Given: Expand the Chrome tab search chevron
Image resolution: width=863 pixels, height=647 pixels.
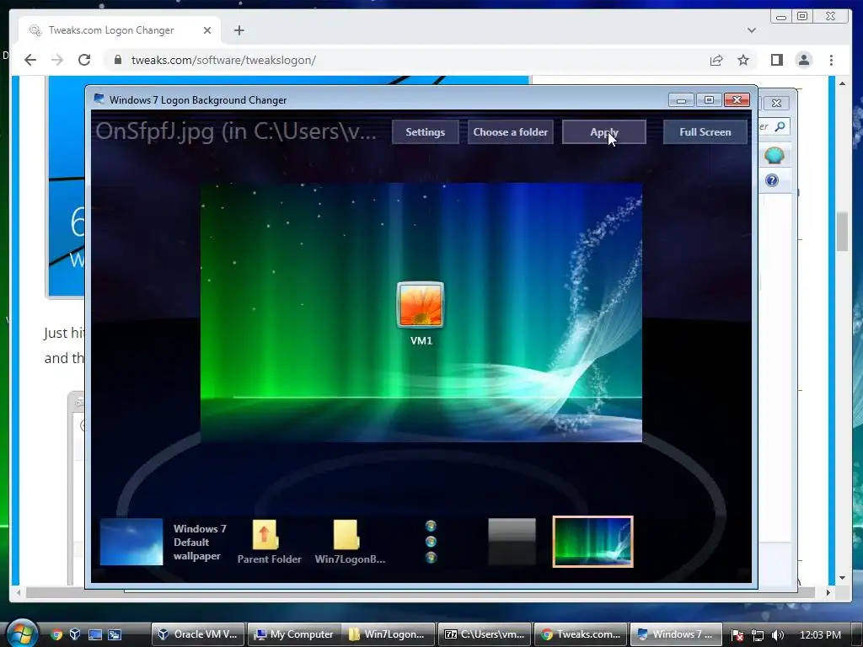Looking at the screenshot, I should [x=751, y=30].
